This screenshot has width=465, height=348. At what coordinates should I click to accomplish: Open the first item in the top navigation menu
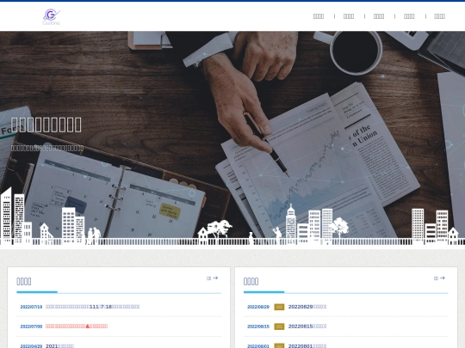319,16
